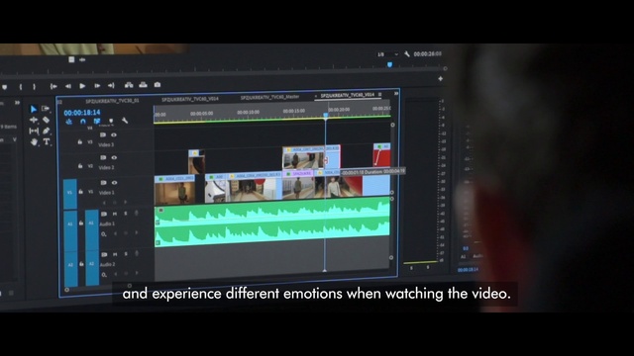Click Go to Out point button
This screenshot has width=634, height=356.
[111, 85]
